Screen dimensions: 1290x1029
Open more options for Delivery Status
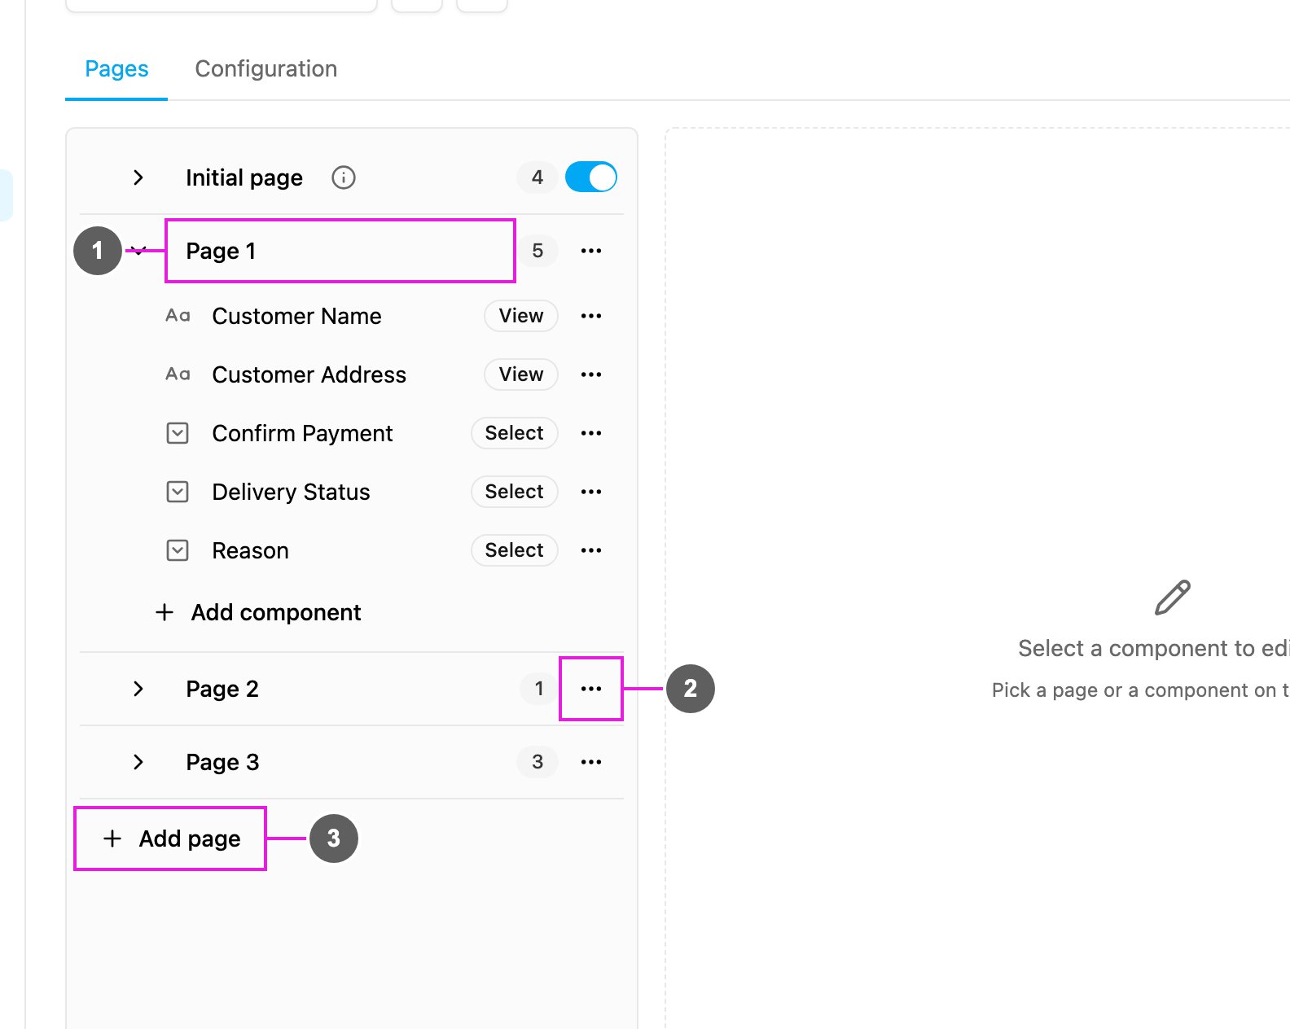click(591, 492)
